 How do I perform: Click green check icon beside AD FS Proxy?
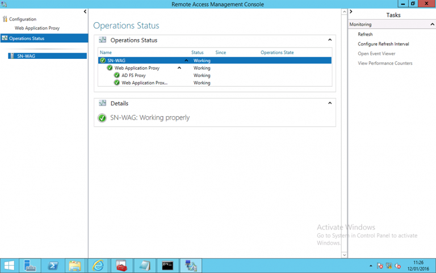pyautogui.click(x=117, y=75)
